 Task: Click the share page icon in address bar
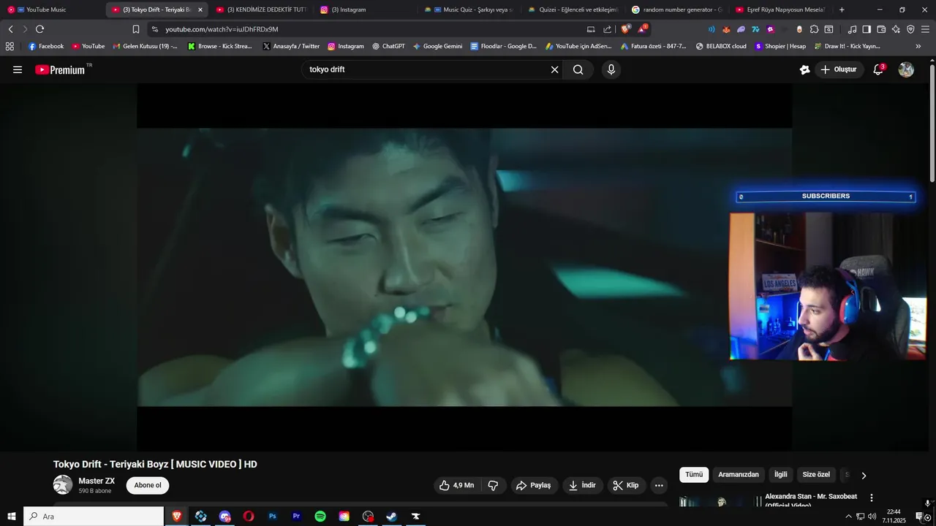[x=607, y=29]
